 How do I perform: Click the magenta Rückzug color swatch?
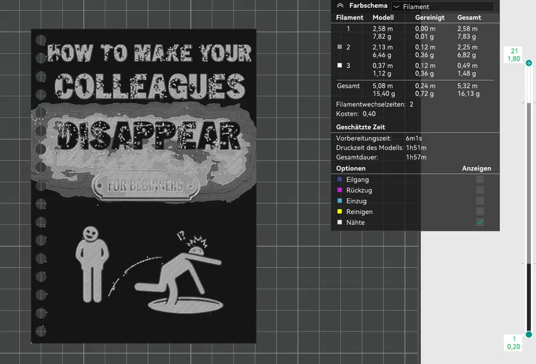click(340, 190)
